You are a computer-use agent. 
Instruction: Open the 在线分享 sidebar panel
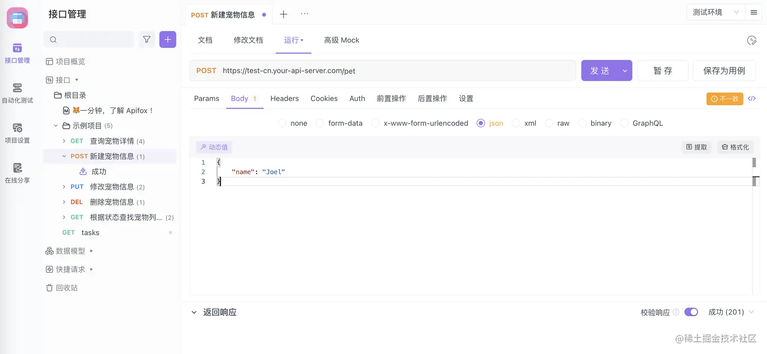[17, 173]
